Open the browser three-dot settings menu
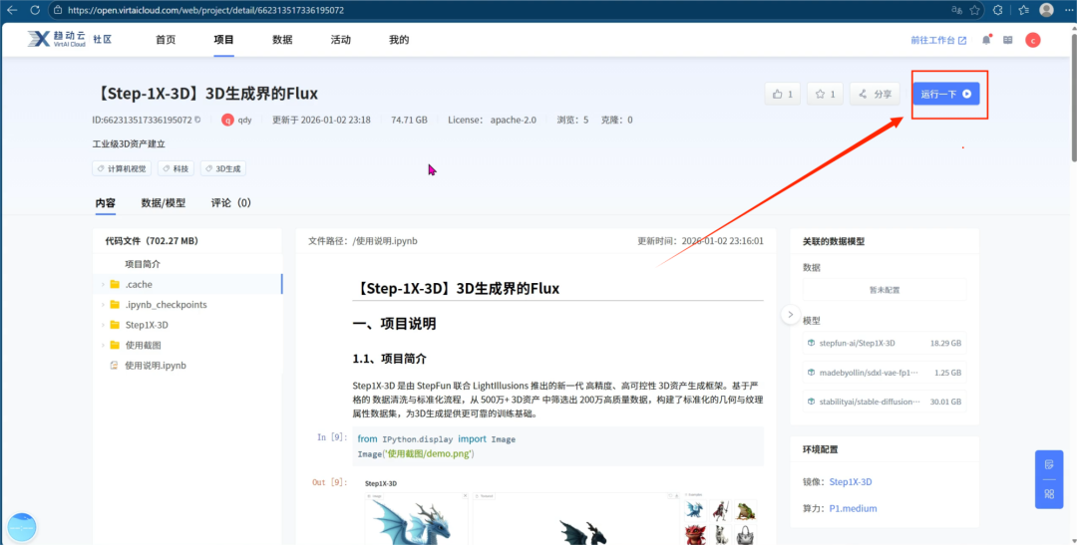 [x=1067, y=10]
